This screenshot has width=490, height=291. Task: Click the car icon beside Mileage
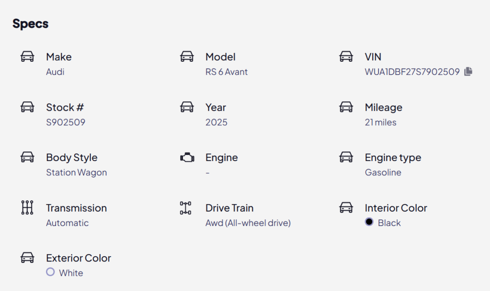pyautogui.click(x=346, y=107)
